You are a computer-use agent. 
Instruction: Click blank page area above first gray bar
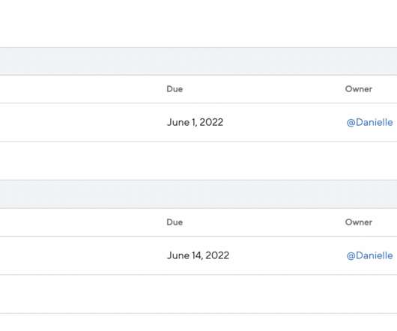pos(198,23)
